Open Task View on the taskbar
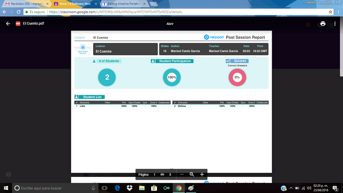The width and height of the screenshot is (343, 193). coord(105,188)
